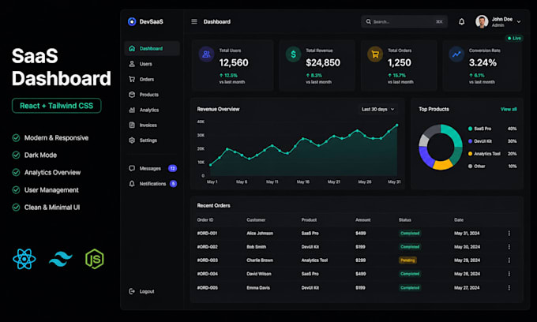Open Users in the sidebar

[x=152, y=64]
